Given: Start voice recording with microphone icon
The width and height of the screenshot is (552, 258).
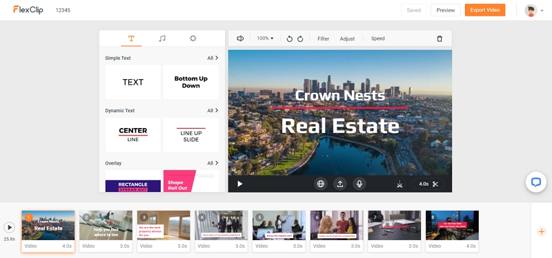Looking at the screenshot, I should click(x=359, y=184).
